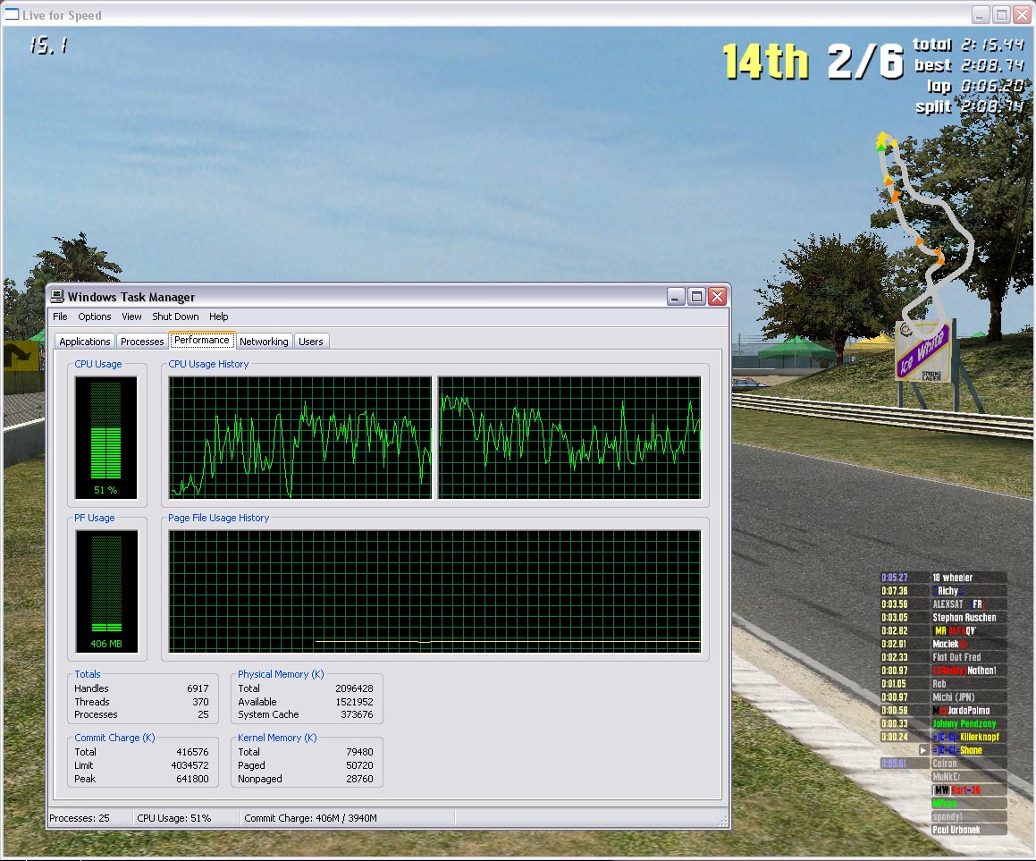Image resolution: width=1036 pixels, height=861 pixels.
Task: Click System Cache value 373676
Action: pyautogui.click(x=357, y=714)
